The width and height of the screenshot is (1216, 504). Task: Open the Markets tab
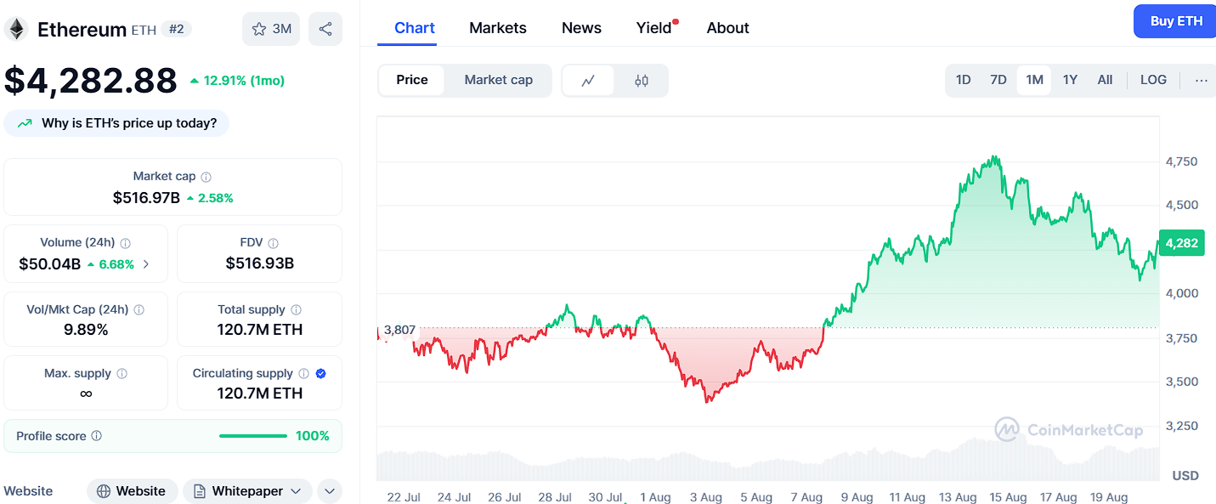498,28
